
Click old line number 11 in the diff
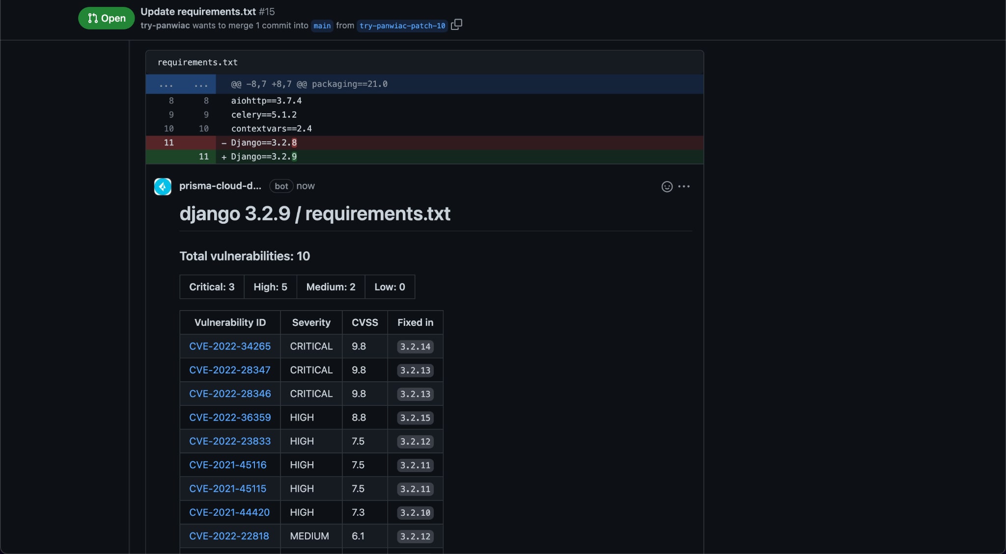coord(168,143)
